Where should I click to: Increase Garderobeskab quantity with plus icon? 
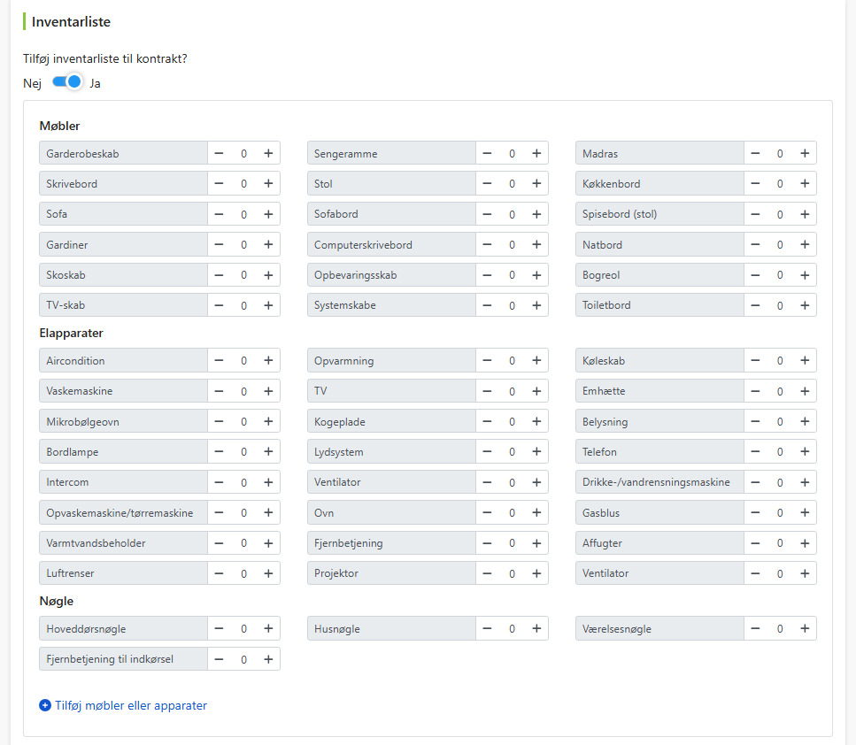(x=268, y=153)
